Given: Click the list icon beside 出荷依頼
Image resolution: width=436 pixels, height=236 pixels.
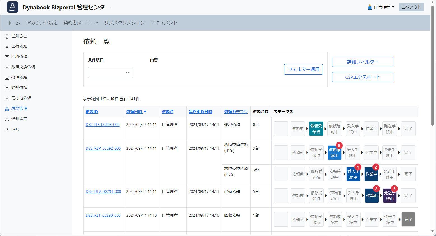Looking at the screenshot, I should (7, 46).
